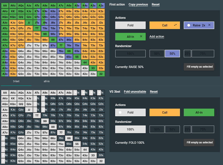Delete the green All-in action via X icon

(141, 37)
